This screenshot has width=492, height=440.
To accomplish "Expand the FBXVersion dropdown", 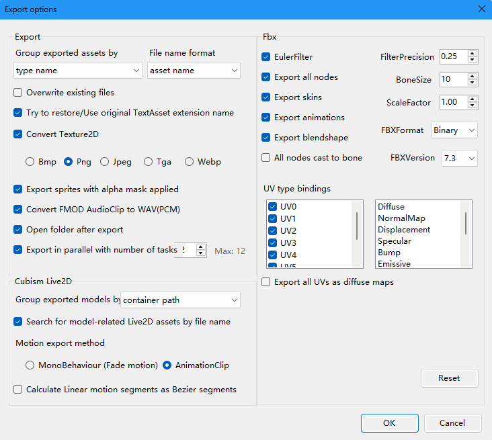I will click(x=459, y=159).
